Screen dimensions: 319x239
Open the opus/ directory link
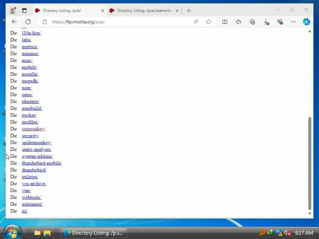27,95
